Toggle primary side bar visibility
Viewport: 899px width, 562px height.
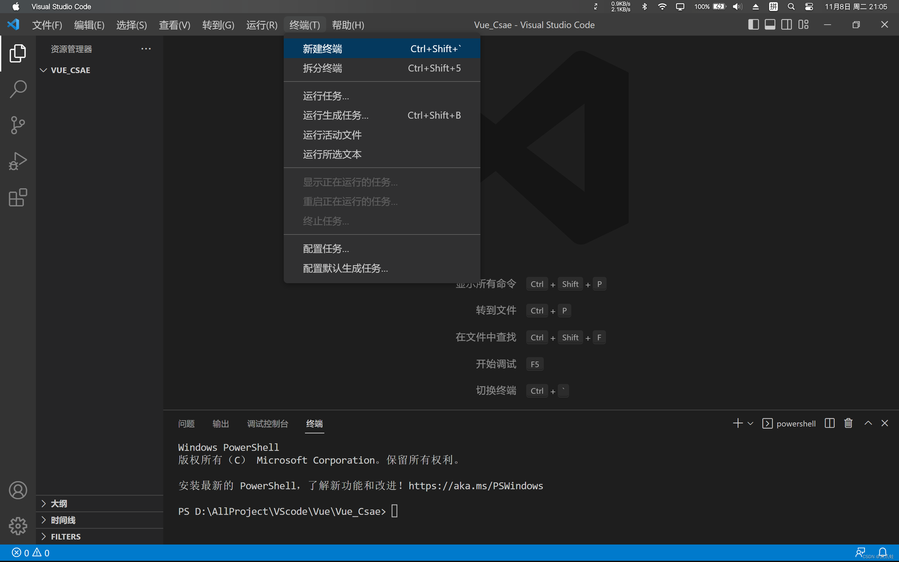pyautogui.click(x=753, y=25)
